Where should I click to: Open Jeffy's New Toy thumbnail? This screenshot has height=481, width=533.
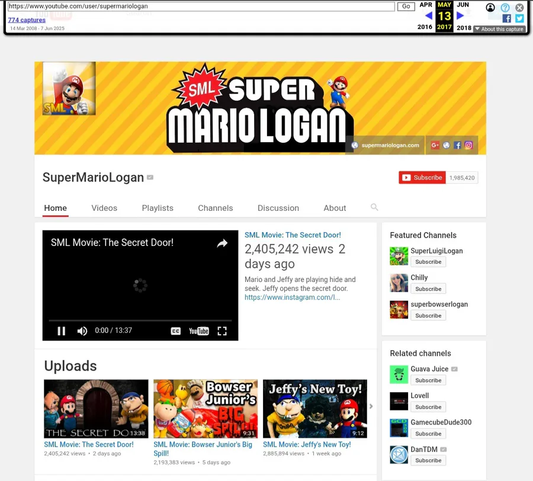click(315, 409)
